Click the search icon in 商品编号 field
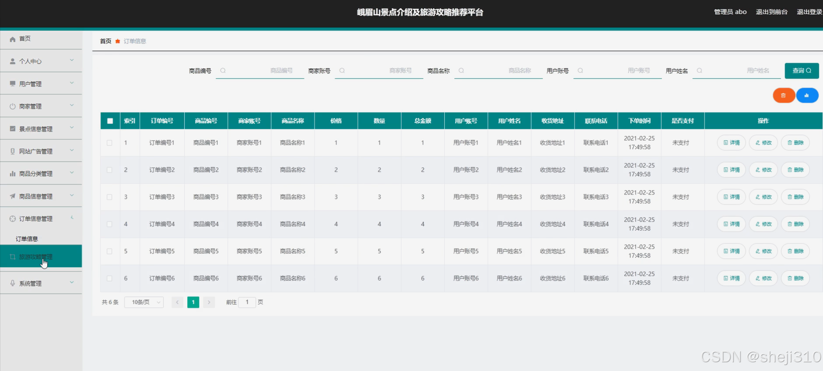This screenshot has width=823, height=371. coord(223,70)
